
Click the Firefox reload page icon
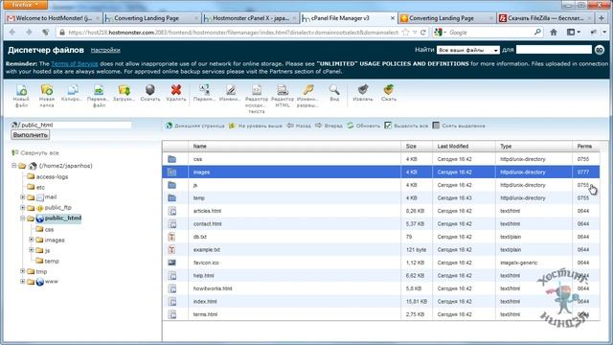[423, 33]
